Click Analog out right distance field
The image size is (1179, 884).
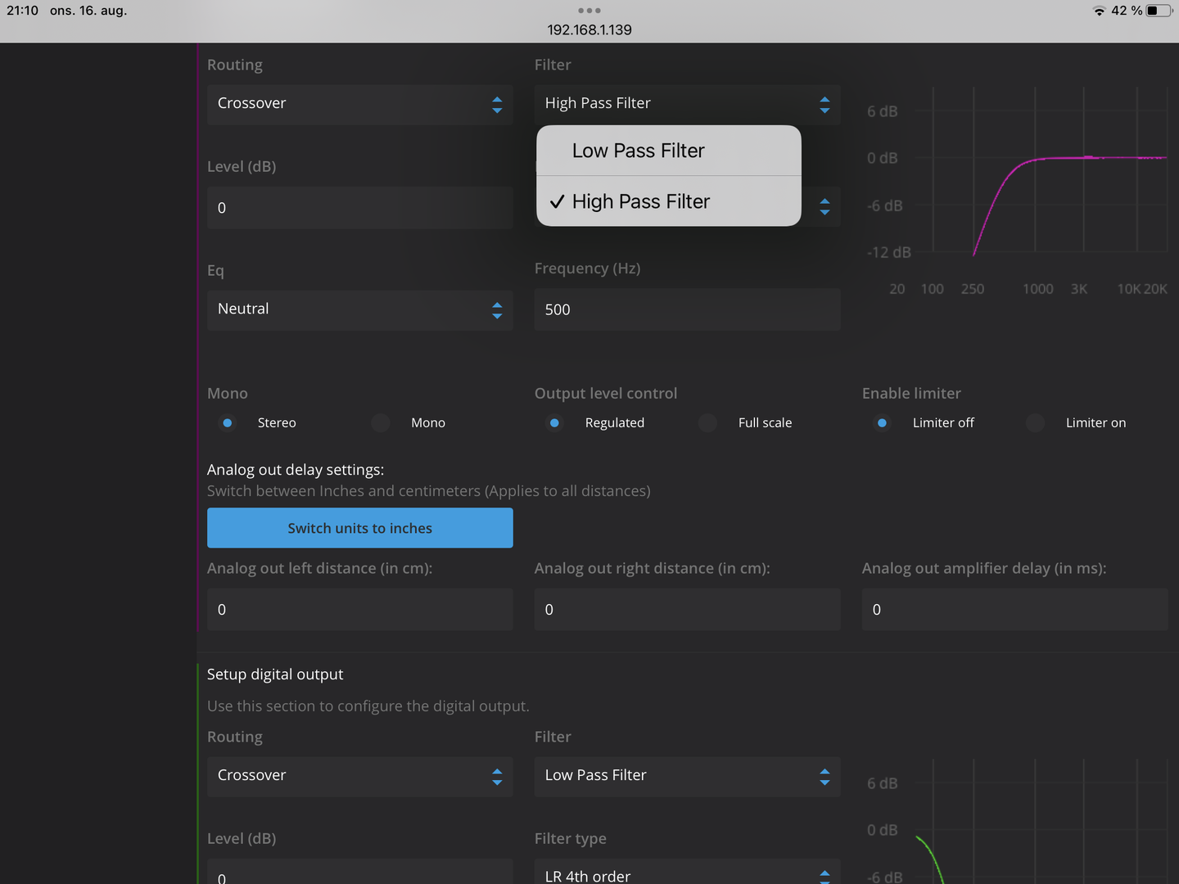click(686, 610)
